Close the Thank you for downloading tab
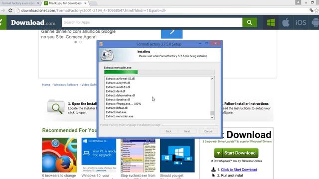This screenshot has height=179, width=319. (x=85, y=3)
